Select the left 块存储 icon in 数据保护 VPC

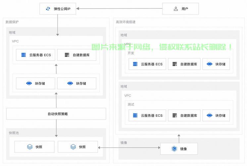coord(29,83)
